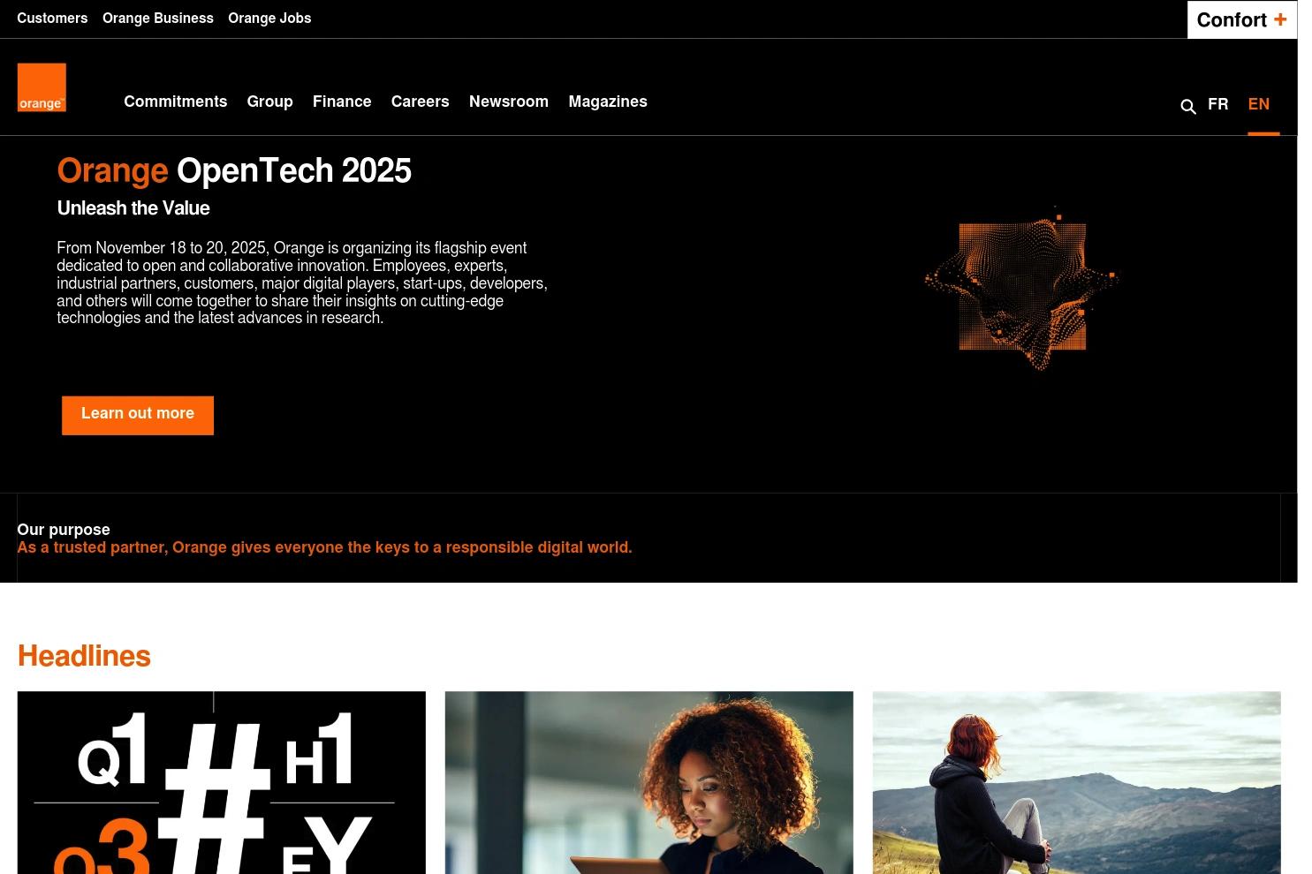Go to Orange Business
This screenshot has width=1312, height=874.
point(158,19)
